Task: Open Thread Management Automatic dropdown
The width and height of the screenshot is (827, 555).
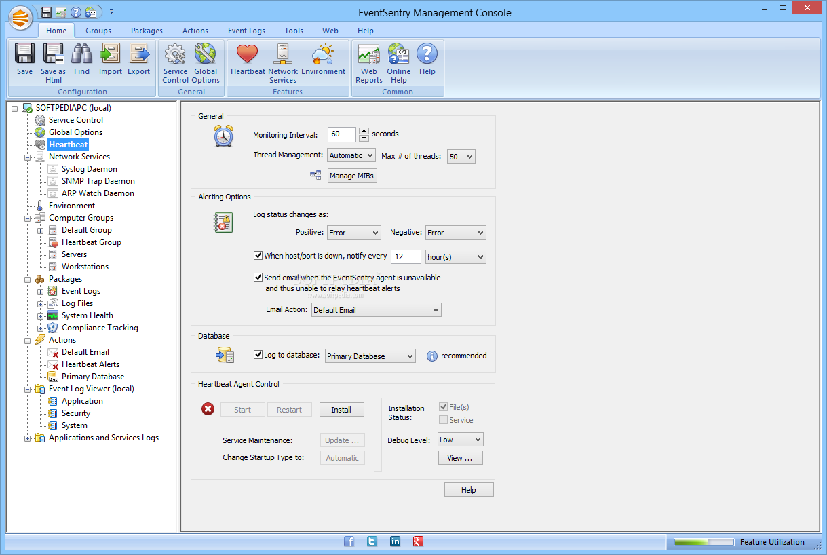Action: pos(351,155)
